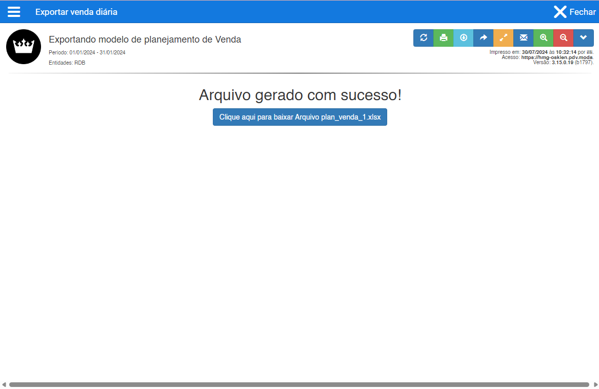Image resolution: width=599 pixels, height=389 pixels.
Task: Refresh the report with the refresh icon
Action: pyautogui.click(x=423, y=37)
